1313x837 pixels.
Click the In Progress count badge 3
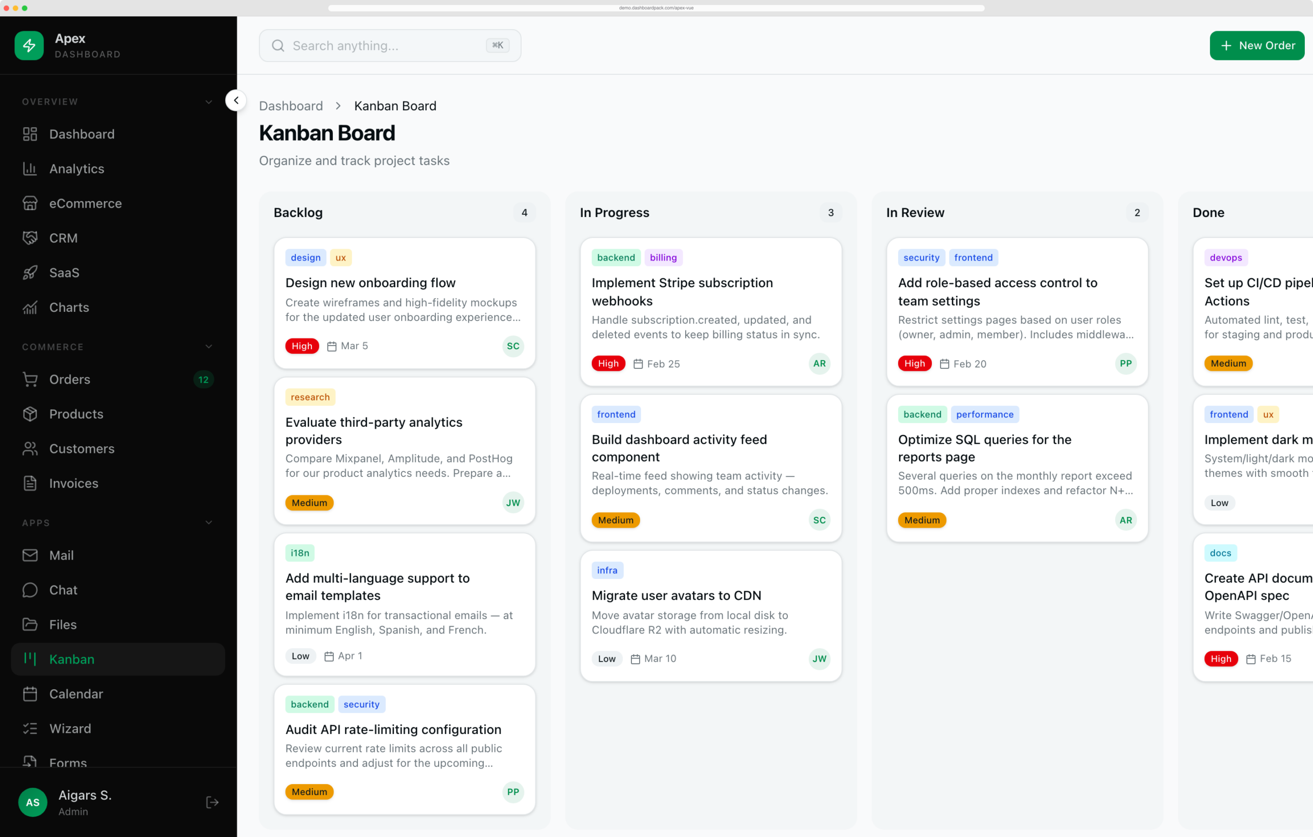(831, 213)
